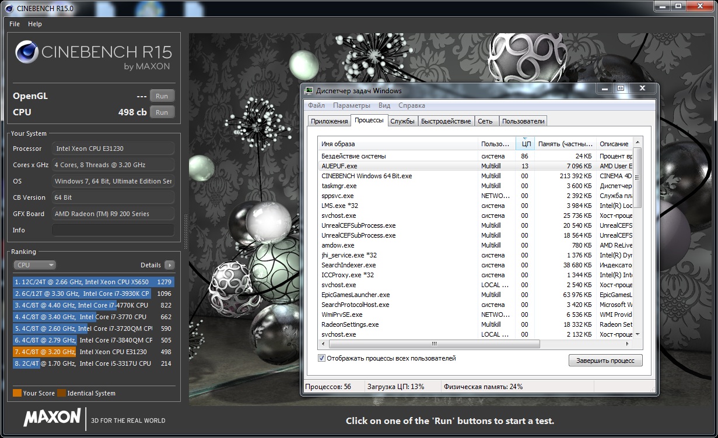This screenshot has height=438, width=718.
Task: Click the Task Manager title bar icon
Action: 309,91
